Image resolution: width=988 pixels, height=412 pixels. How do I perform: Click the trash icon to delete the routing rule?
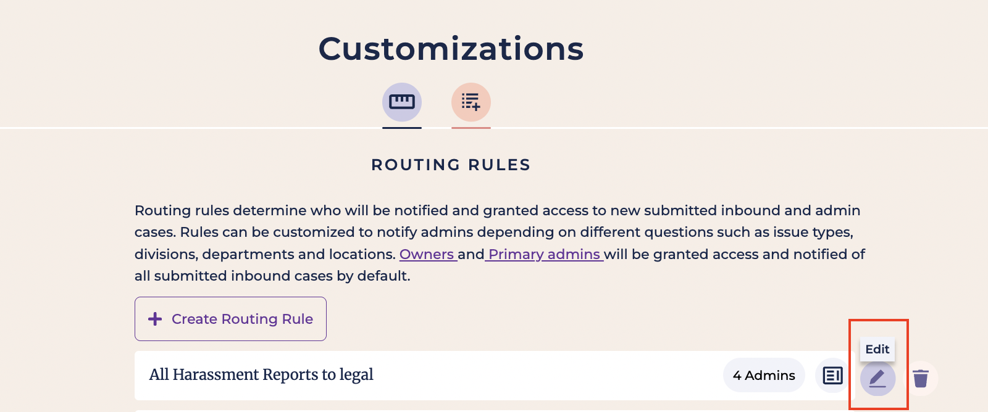click(x=921, y=379)
